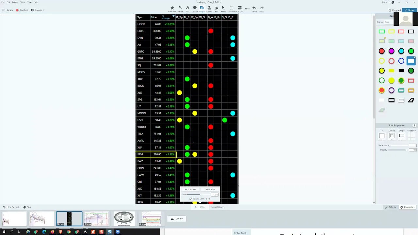Toggle Always Shrink to Fit checkbox
The image size is (418, 235).
pos(191,199)
